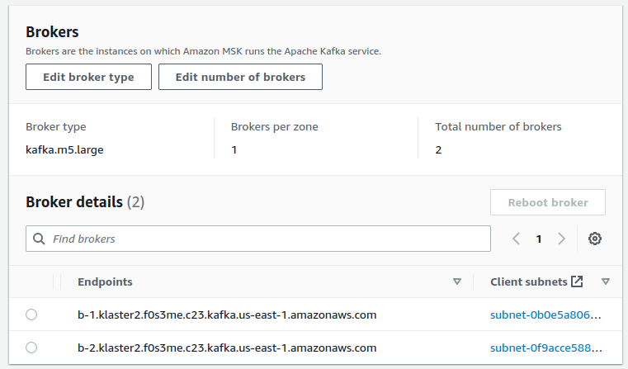
Task: Click the magnifier icon in Find brokers
Action: click(x=39, y=239)
